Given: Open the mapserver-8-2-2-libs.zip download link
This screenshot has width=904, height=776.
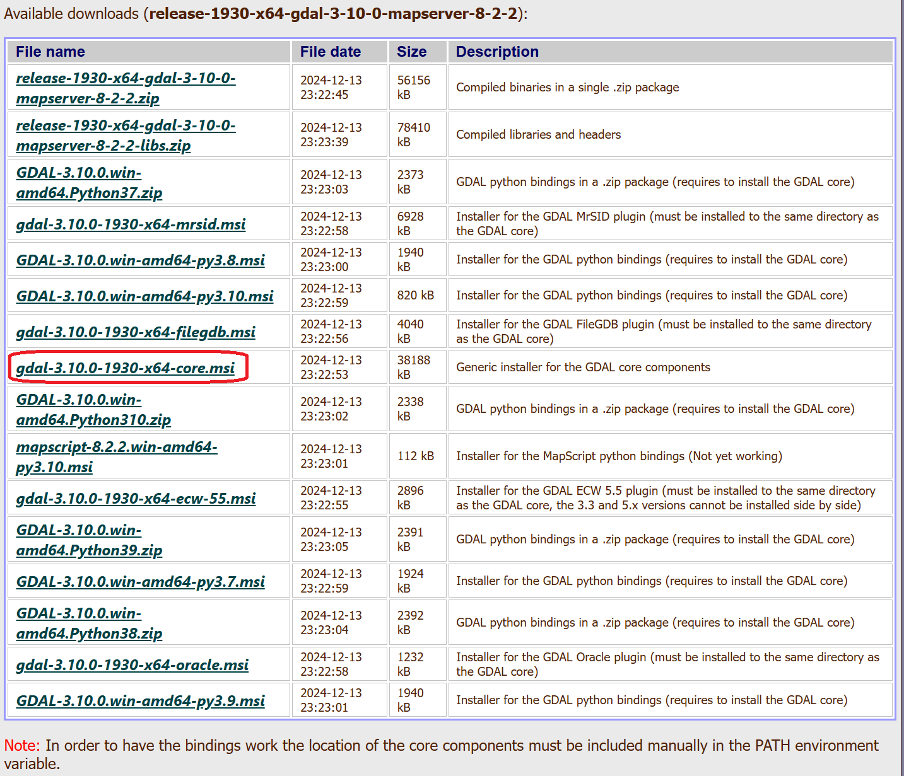Looking at the screenshot, I should [126, 126].
